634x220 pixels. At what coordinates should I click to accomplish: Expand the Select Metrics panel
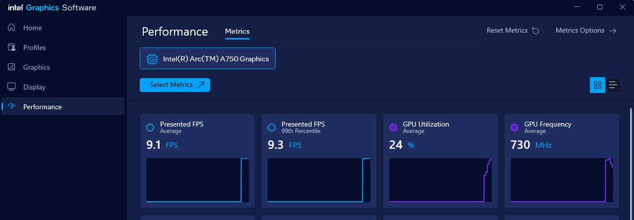pyautogui.click(x=175, y=85)
